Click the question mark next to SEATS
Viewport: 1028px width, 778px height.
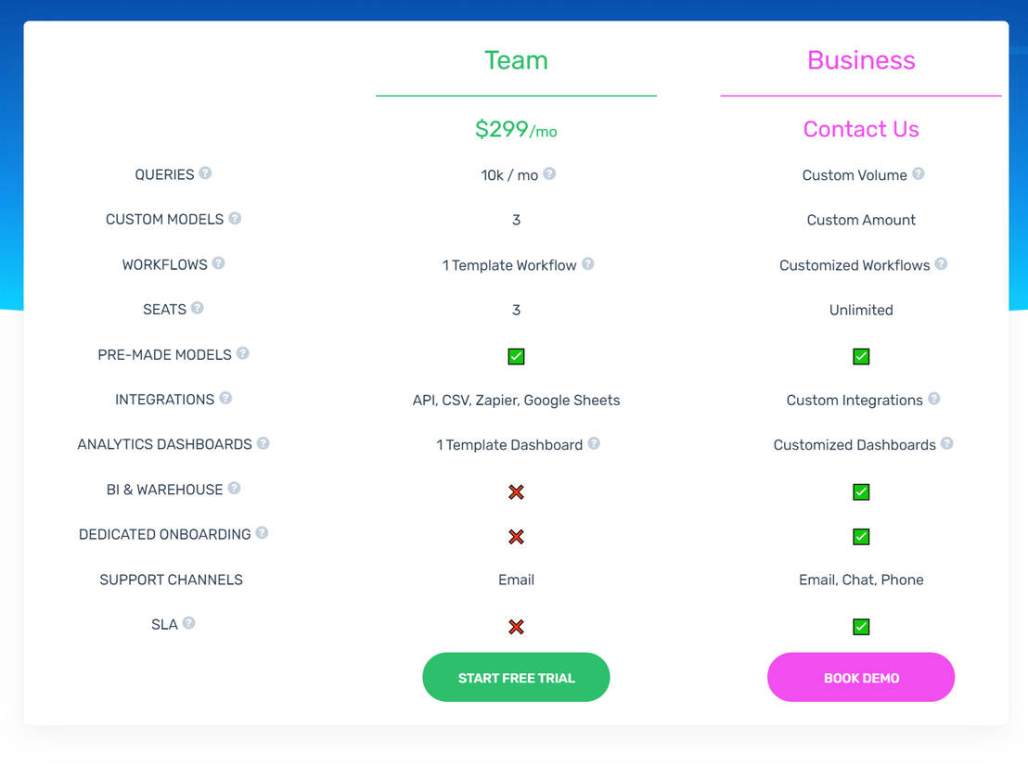point(197,309)
